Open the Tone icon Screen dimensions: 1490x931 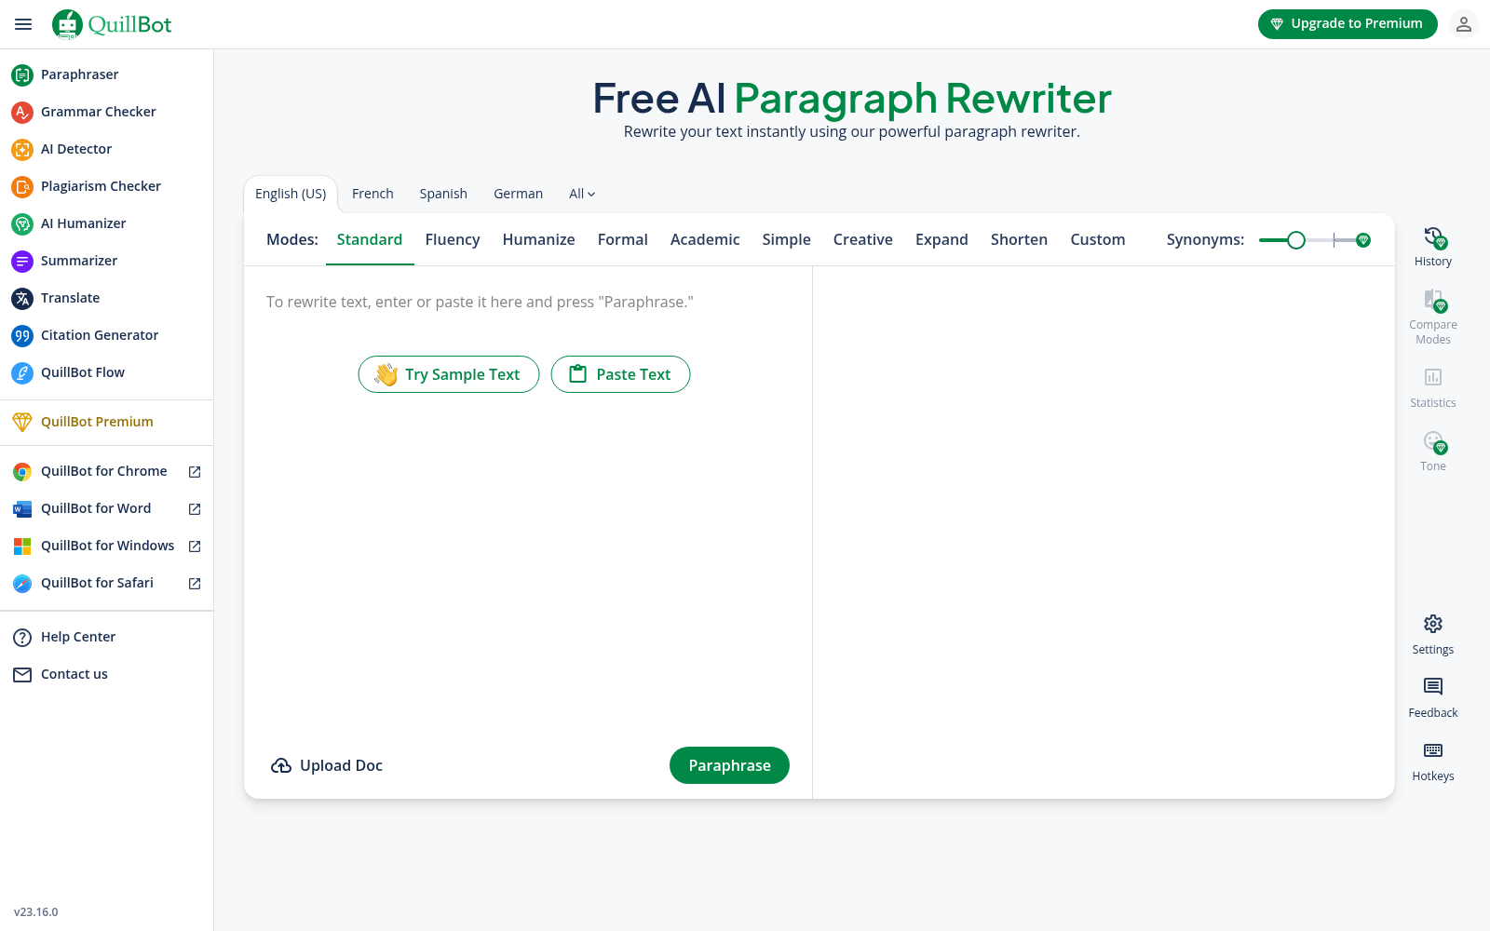coord(1432,441)
